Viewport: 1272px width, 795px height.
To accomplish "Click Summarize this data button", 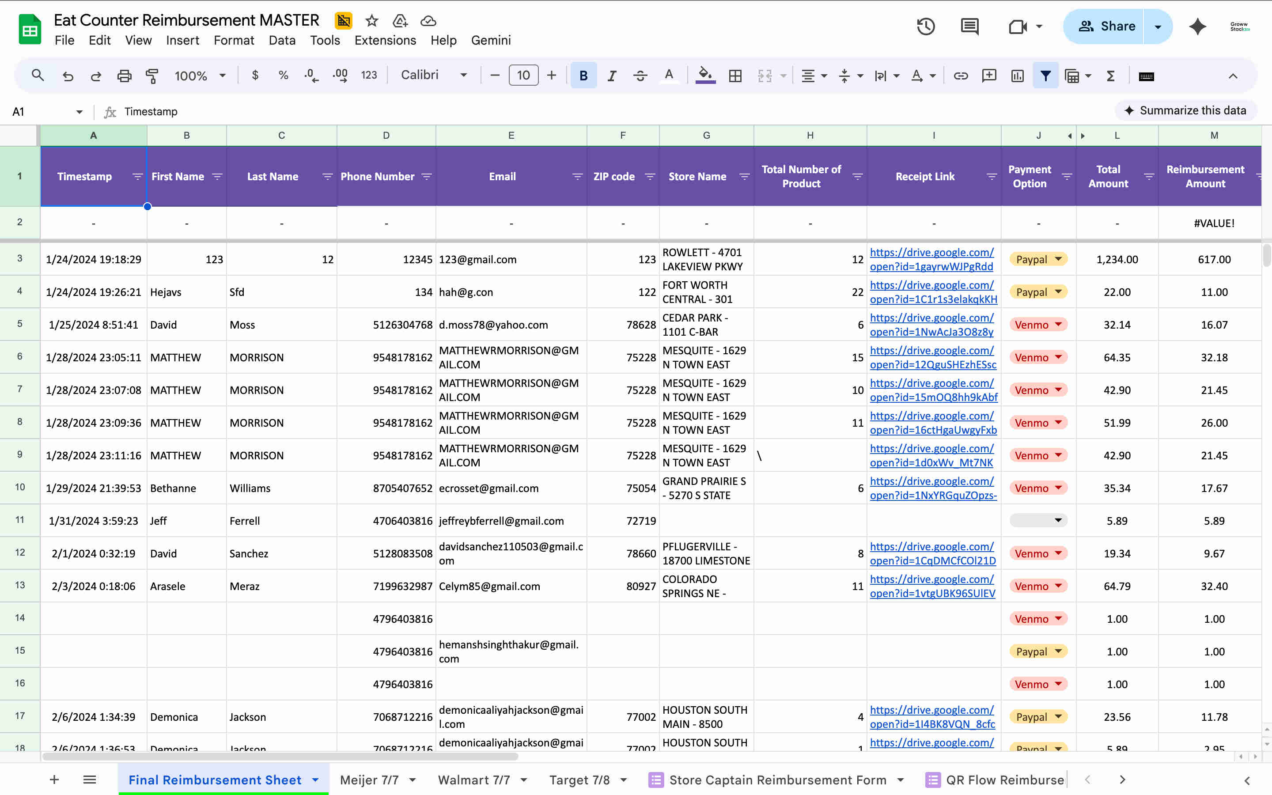I will pyautogui.click(x=1185, y=110).
